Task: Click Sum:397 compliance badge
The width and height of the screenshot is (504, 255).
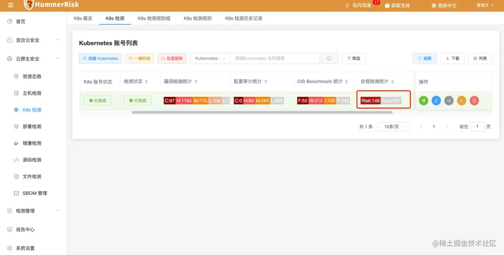Action: (x=391, y=101)
